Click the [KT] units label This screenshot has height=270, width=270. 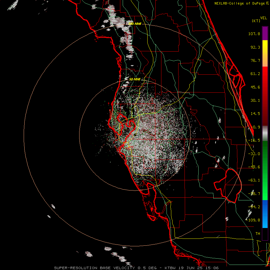(x=256, y=21)
